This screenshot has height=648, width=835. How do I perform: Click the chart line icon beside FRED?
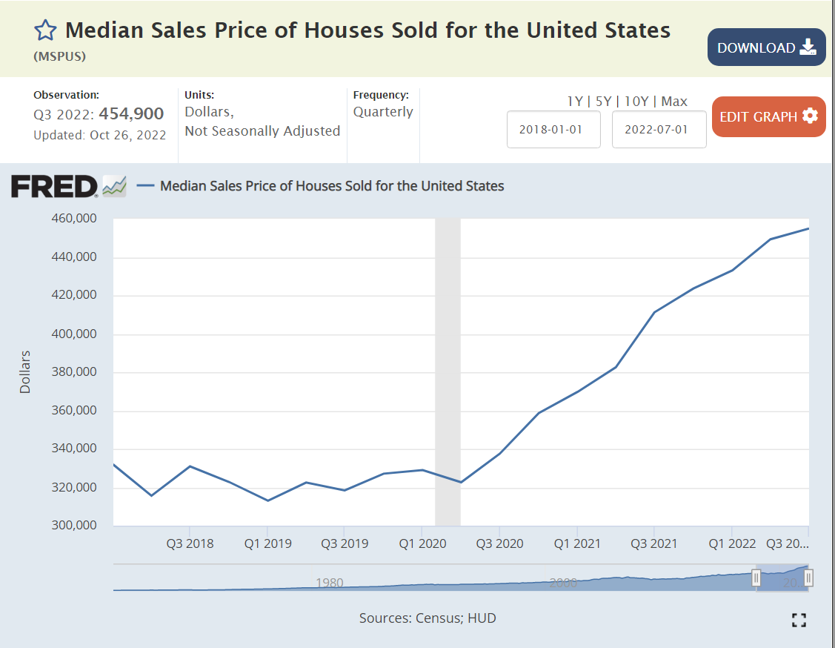click(x=114, y=186)
